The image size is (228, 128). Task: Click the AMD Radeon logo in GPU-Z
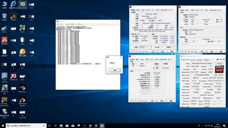pos(219,69)
